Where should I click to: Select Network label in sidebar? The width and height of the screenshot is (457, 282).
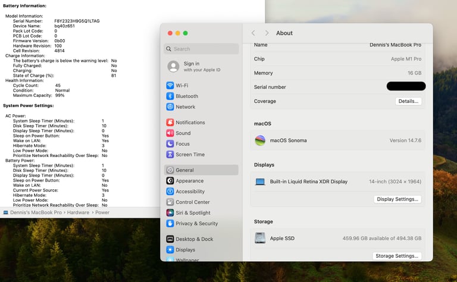click(x=186, y=107)
